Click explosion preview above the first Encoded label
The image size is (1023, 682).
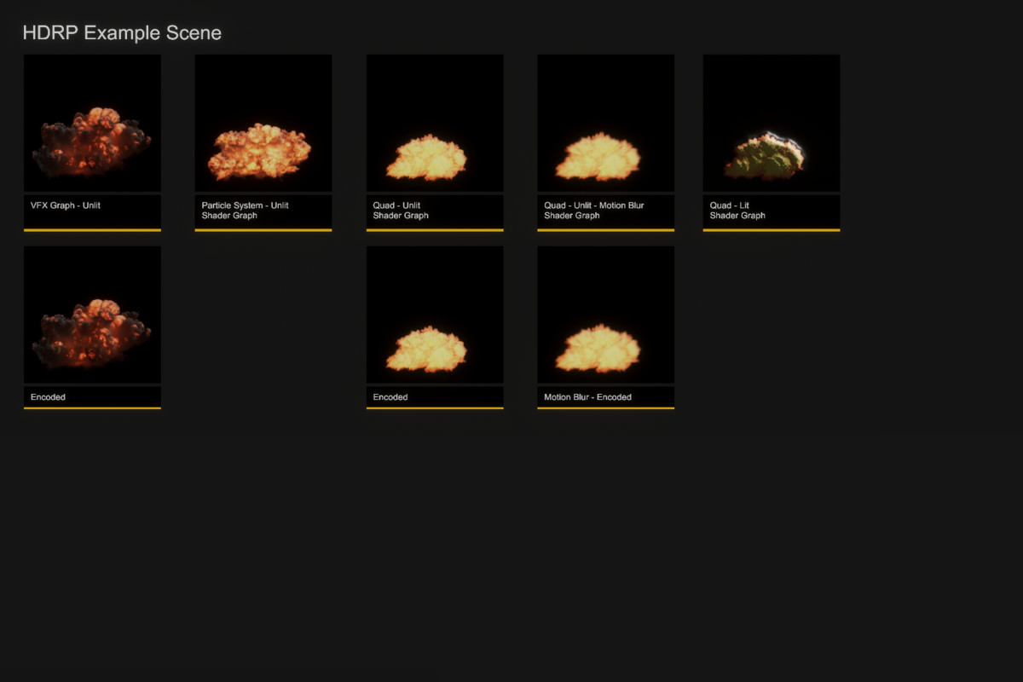92,315
